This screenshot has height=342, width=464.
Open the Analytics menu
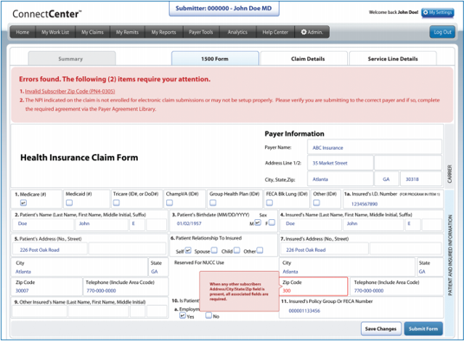coord(237,32)
